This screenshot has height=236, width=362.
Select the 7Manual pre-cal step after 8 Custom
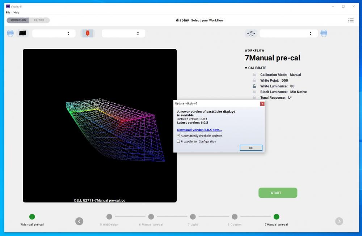pyautogui.click(x=276, y=216)
